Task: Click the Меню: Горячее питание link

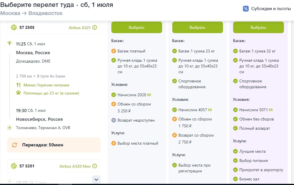Action: click(46, 85)
